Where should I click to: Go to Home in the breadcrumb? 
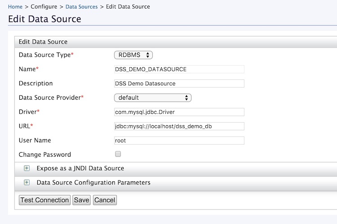[x=15, y=7]
